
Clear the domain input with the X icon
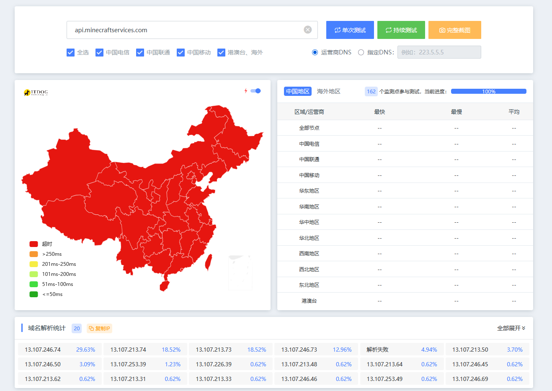308,30
